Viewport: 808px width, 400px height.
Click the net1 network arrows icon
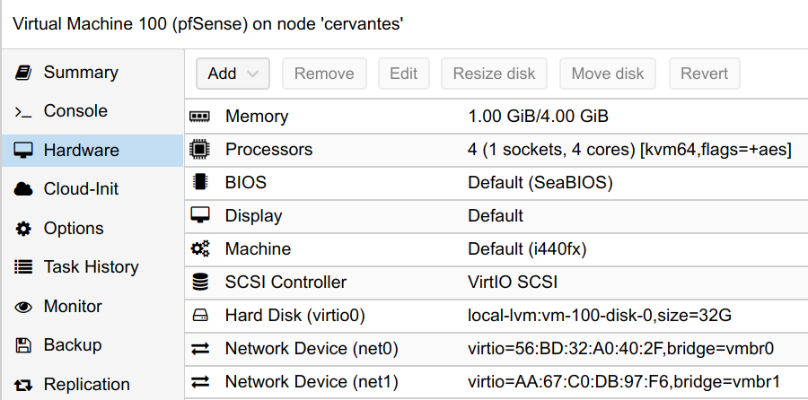click(200, 381)
